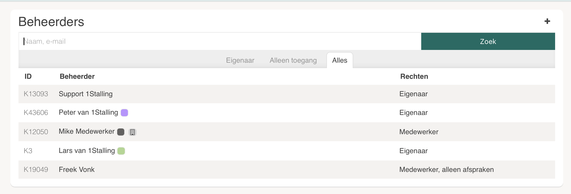Click building icon next to Mike Medewerker
The height and width of the screenshot is (194, 571).
(x=132, y=132)
